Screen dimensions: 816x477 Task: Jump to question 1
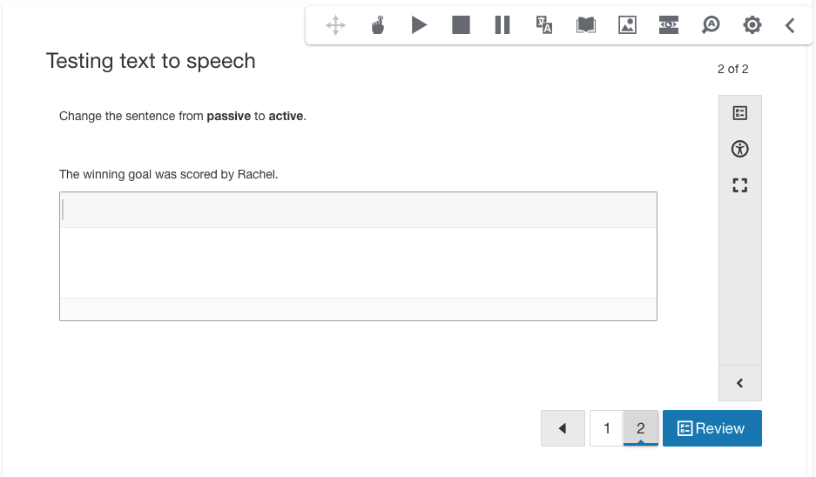point(607,428)
